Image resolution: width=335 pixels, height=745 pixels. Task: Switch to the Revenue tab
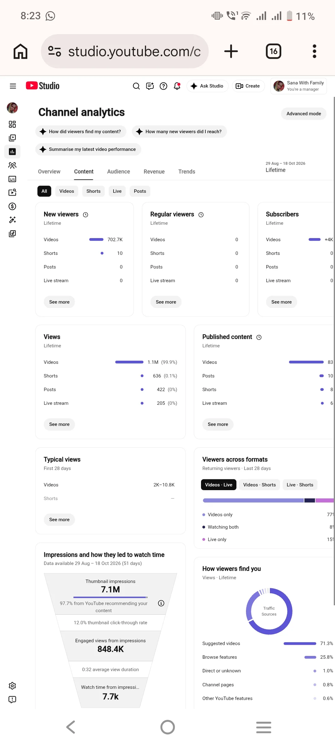[154, 172]
